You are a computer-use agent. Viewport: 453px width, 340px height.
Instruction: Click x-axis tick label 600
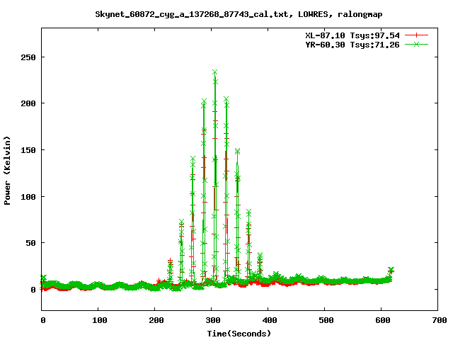[383, 320]
